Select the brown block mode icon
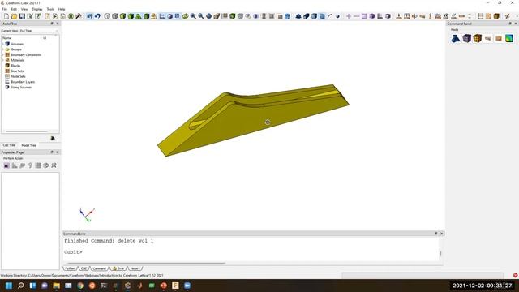Screen dimensions: 519x292 pyautogui.click(x=478, y=38)
